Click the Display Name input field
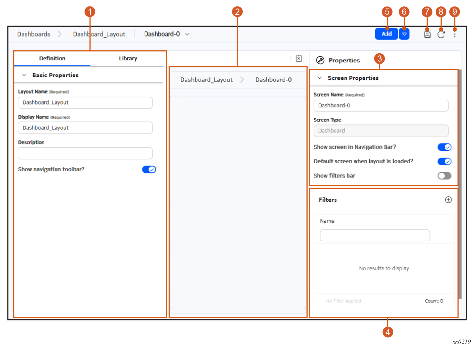The width and height of the screenshot is (474, 346). click(x=85, y=128)
